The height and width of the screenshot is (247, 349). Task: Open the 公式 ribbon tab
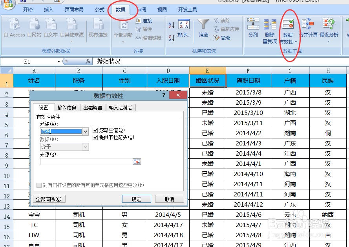coord(99,9)
